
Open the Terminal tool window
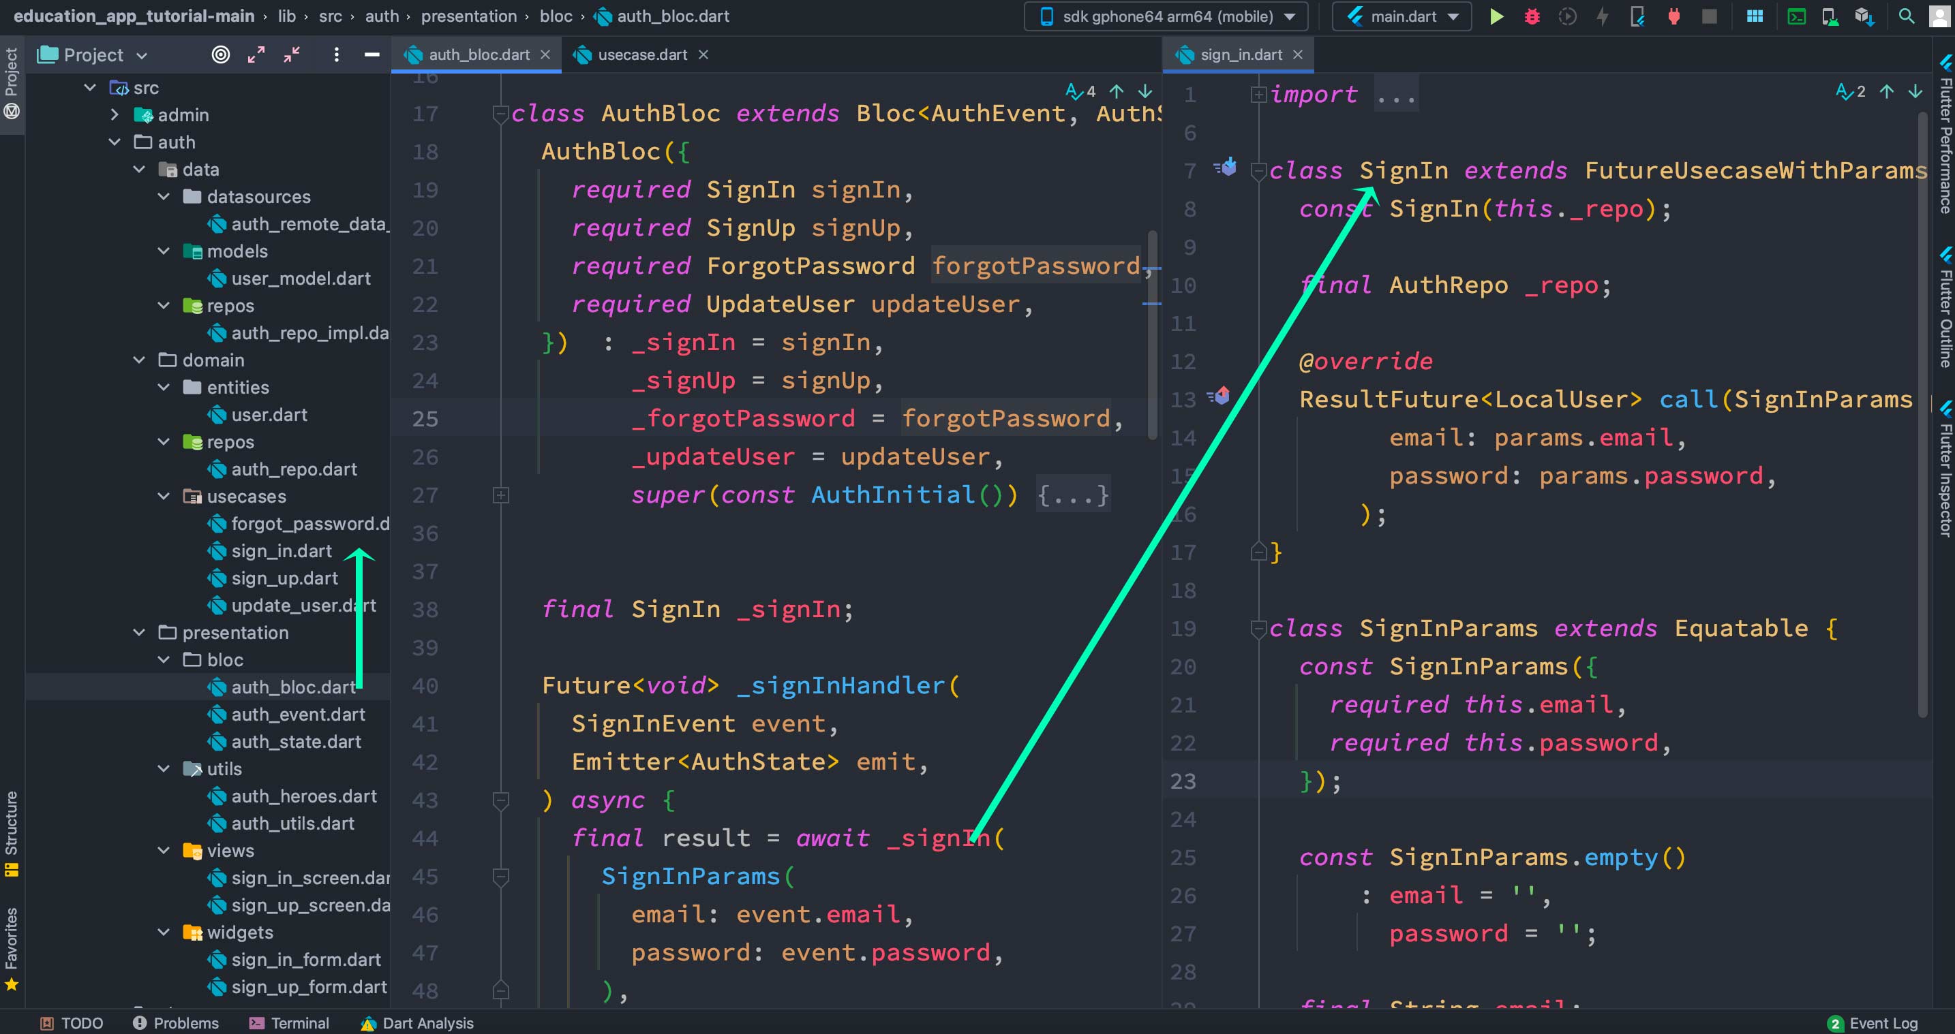coord(289,1022)
